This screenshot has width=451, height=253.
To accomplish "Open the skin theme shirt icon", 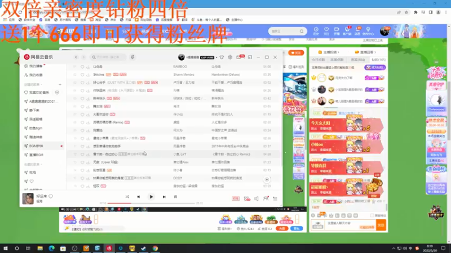I will 222,57.
